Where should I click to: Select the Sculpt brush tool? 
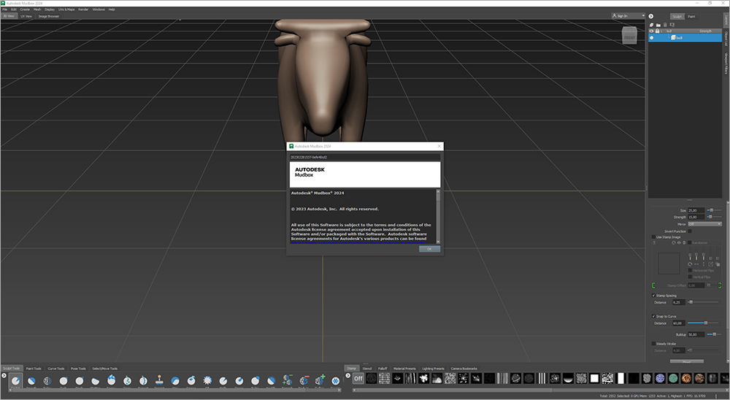pyautogui.click(x=15, y=381)
